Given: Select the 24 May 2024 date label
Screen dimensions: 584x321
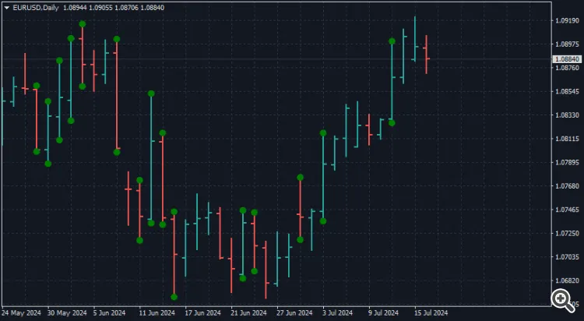Looking at the screenshot, I should coord(21,314).
